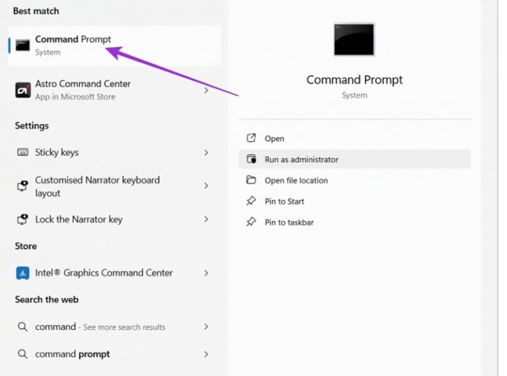The image size is (507, 376).
Task: Expand the Intel Graphics Command Center chevron
Action: point(206,273)
